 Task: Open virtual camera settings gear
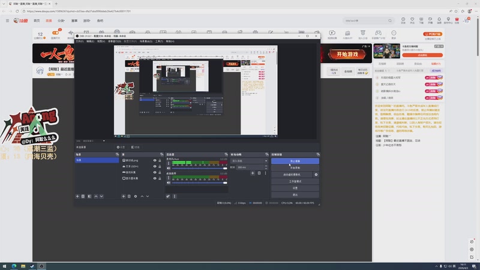pyautogui.click(x=316, y=175)
